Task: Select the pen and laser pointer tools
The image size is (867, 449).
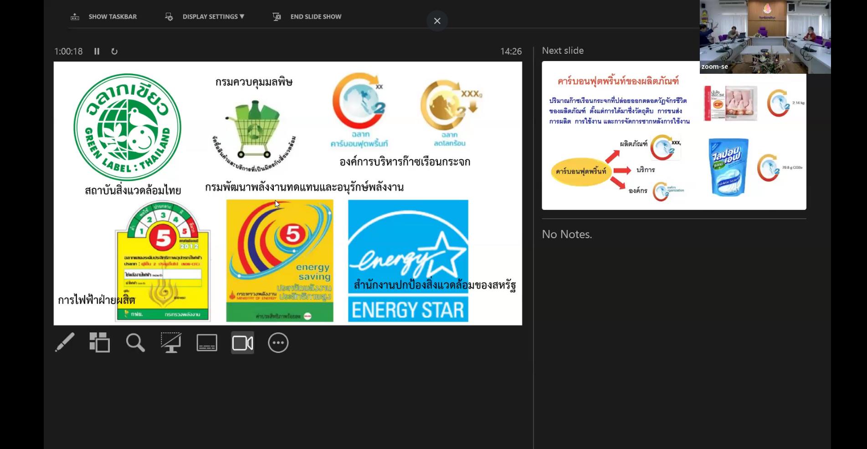Action: (64, 342)
